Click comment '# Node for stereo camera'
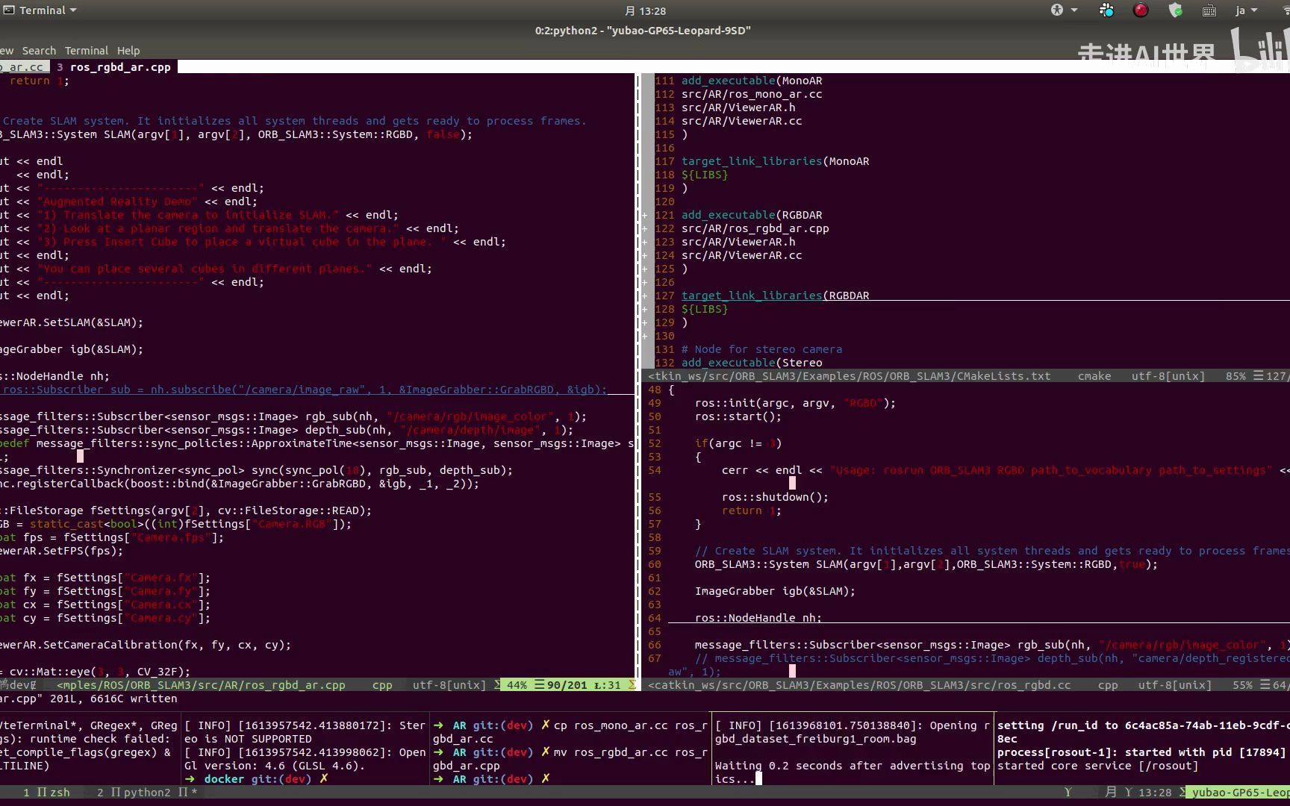The image size is (1290, 806). click(x=761, y=349)
